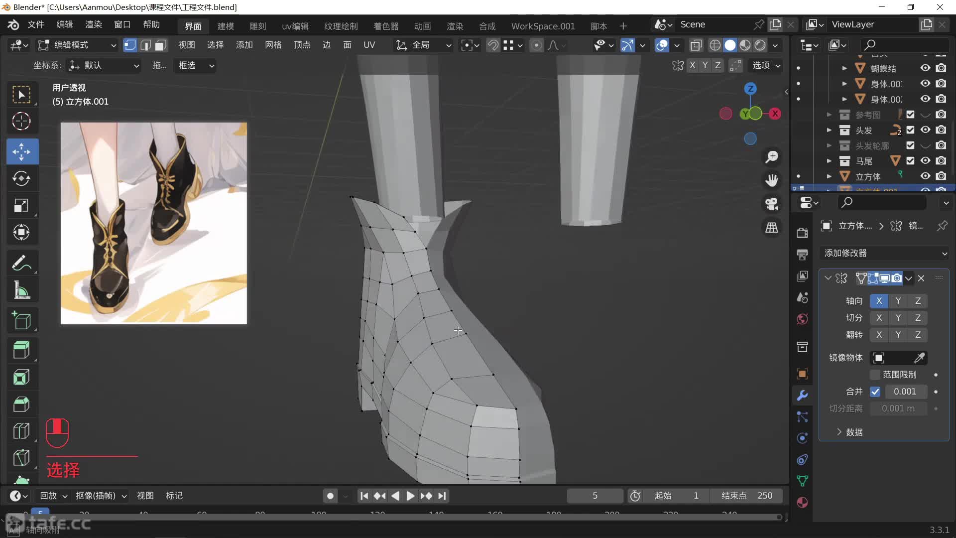Select the Bevel tool
This screenshot has width=956, height=538.
point(21,404)
